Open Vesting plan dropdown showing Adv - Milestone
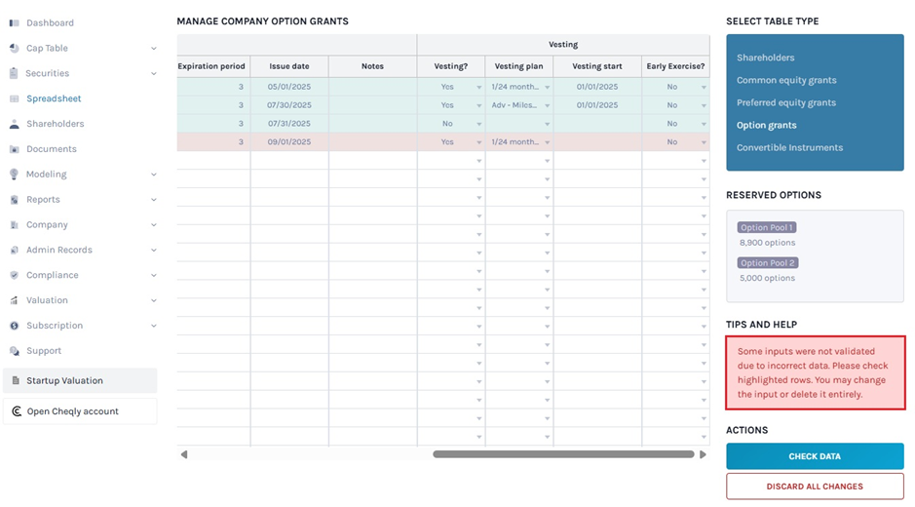 pos(547,105)
